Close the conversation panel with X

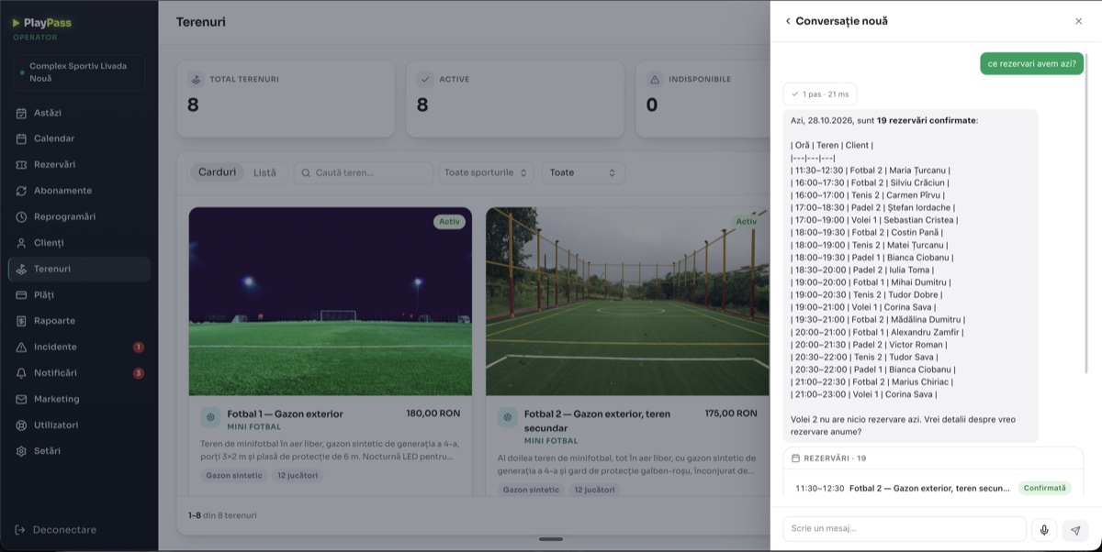tap(1078, 21)
